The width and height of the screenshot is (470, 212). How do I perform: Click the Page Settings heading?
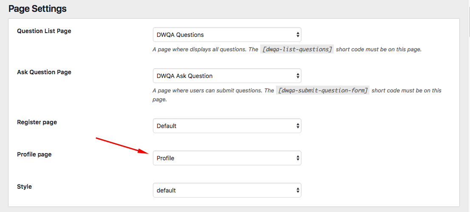37,8
